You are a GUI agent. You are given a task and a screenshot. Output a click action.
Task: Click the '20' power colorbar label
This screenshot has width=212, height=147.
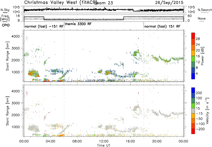(x=198, y=50)
